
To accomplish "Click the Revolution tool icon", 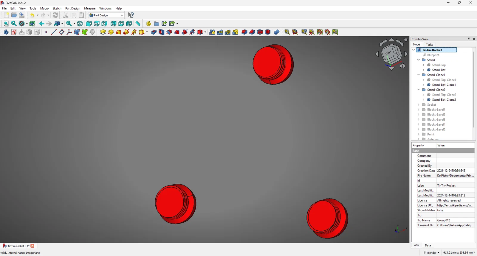I will click(x=111, y=32).
